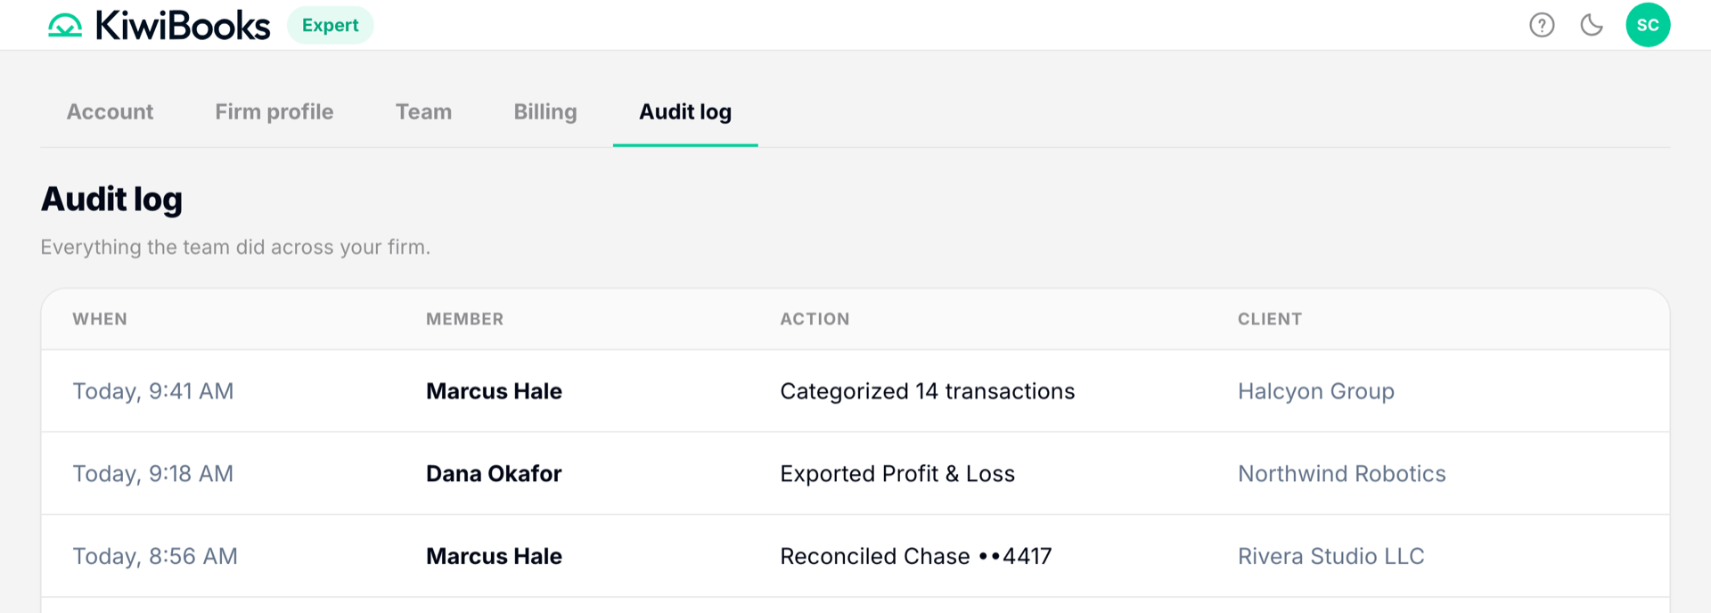Select Marcus Hale in the 8:56 AM row
The height and width of the screenshot is (613, 1711).
pyautogui.click(x=494, y=556)
